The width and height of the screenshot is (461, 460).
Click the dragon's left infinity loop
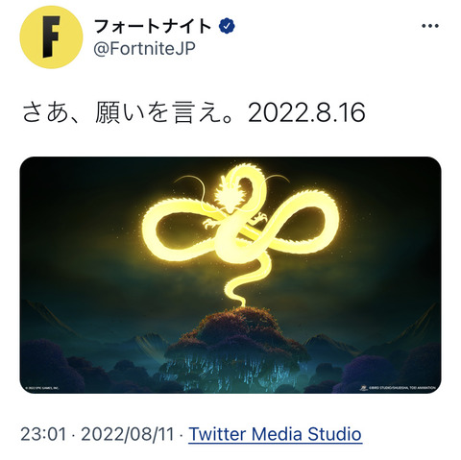point(181,228)
